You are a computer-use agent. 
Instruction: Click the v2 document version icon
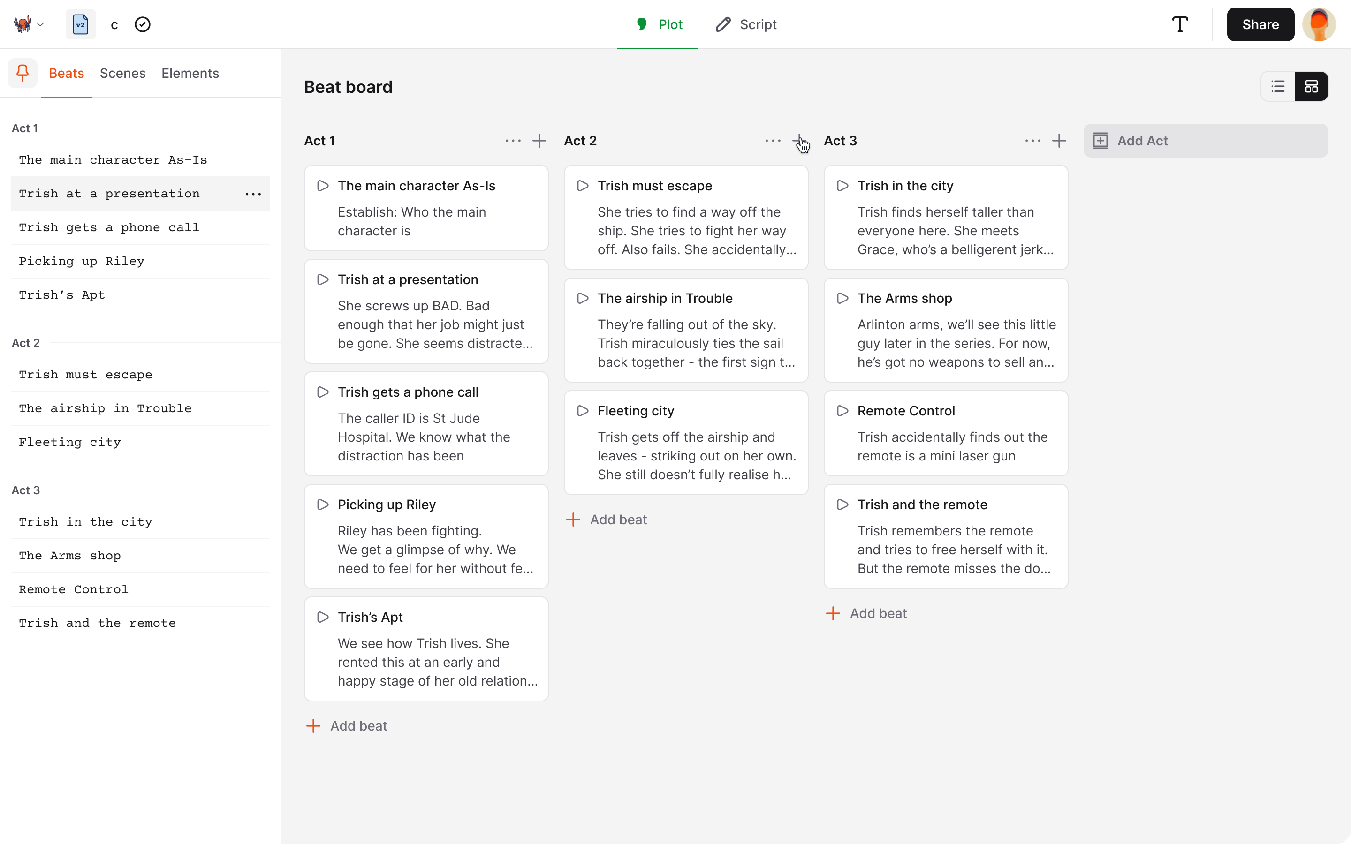point(80,24)
